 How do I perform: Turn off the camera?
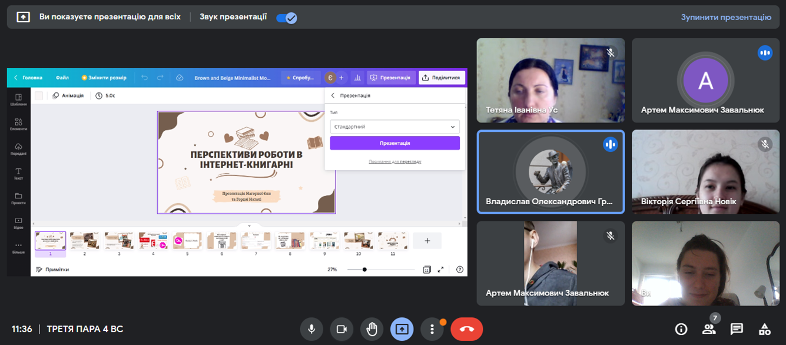(341, 329)
